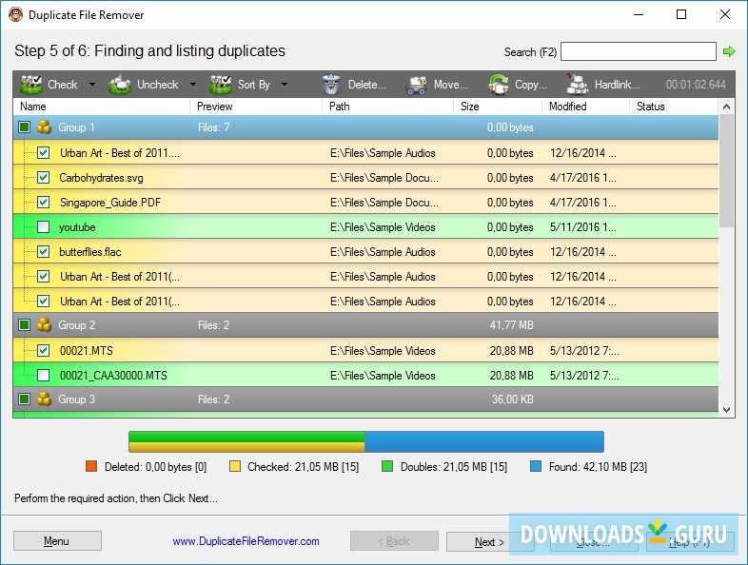Click into the Search (F2) field
The width and height of the screenshot is (748, 565).
click(639, 51)
